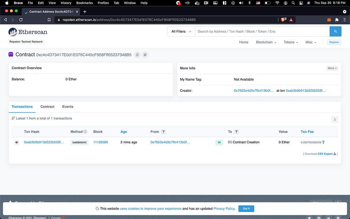Click the date and time in menu bar
Image resolution: width=350 pixels, height=219 pixels.
pyautogui.click(x=330, y=3)
